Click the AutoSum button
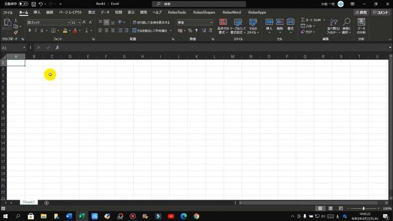Screen dimensions: 393x221 click(x=311, y=20)
